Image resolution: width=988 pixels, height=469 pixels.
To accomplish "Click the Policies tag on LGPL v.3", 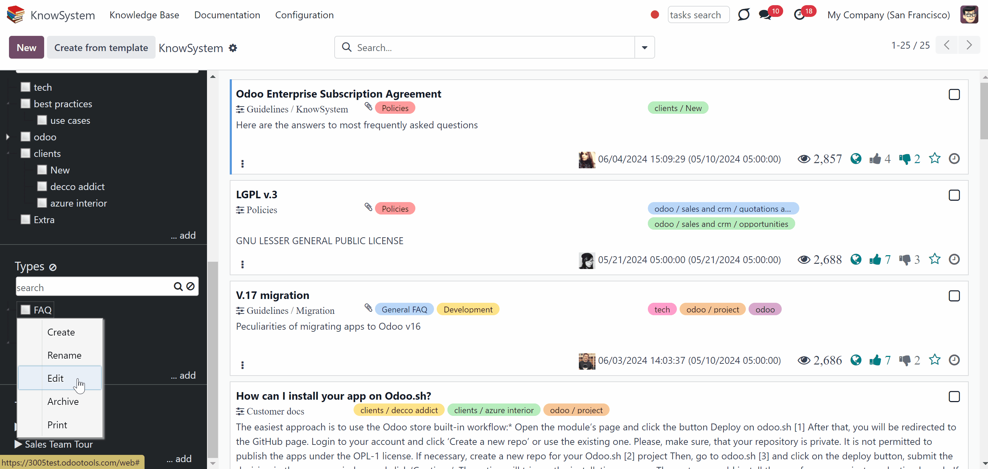I will [x=395, y=209].
